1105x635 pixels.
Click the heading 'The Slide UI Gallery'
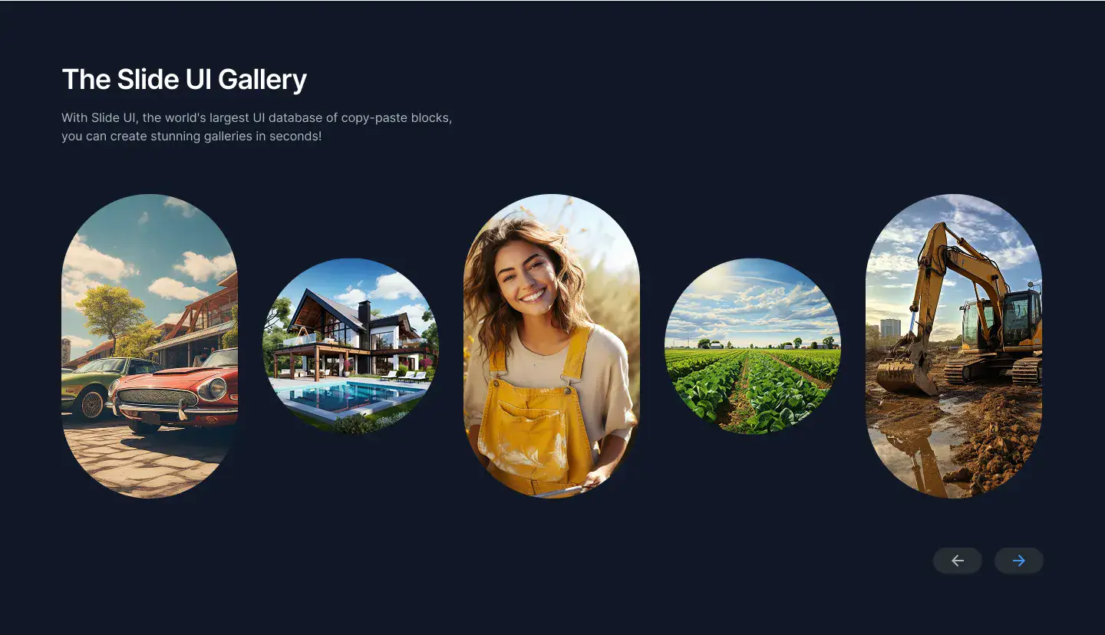[184, 79]
